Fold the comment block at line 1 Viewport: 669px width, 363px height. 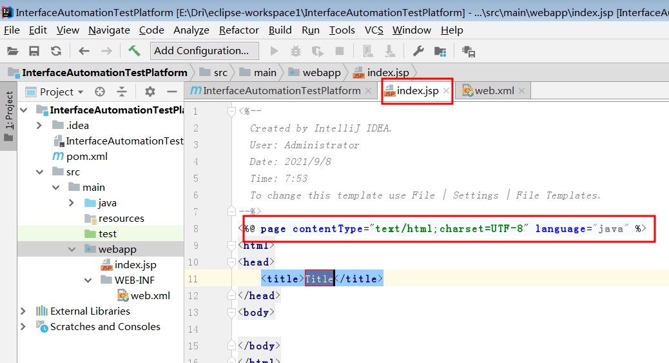click(231, 112)
